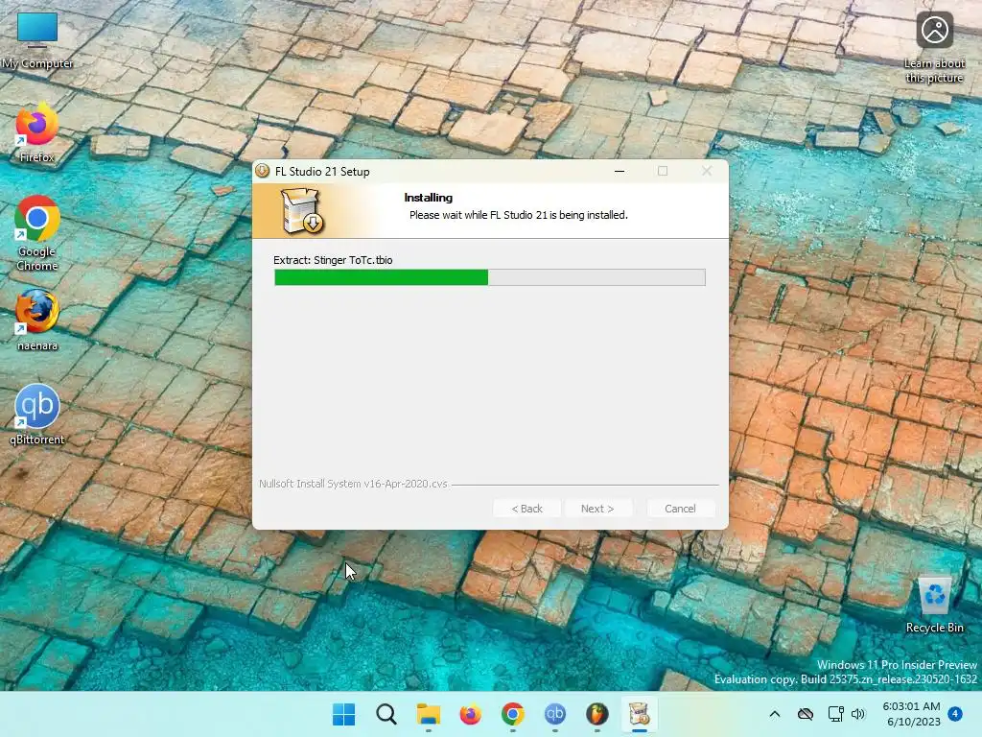Viewport: 982px width, 737px height.
Task: Click the FL Studio 21 Setup title icon
Action: tap(263, 171)
